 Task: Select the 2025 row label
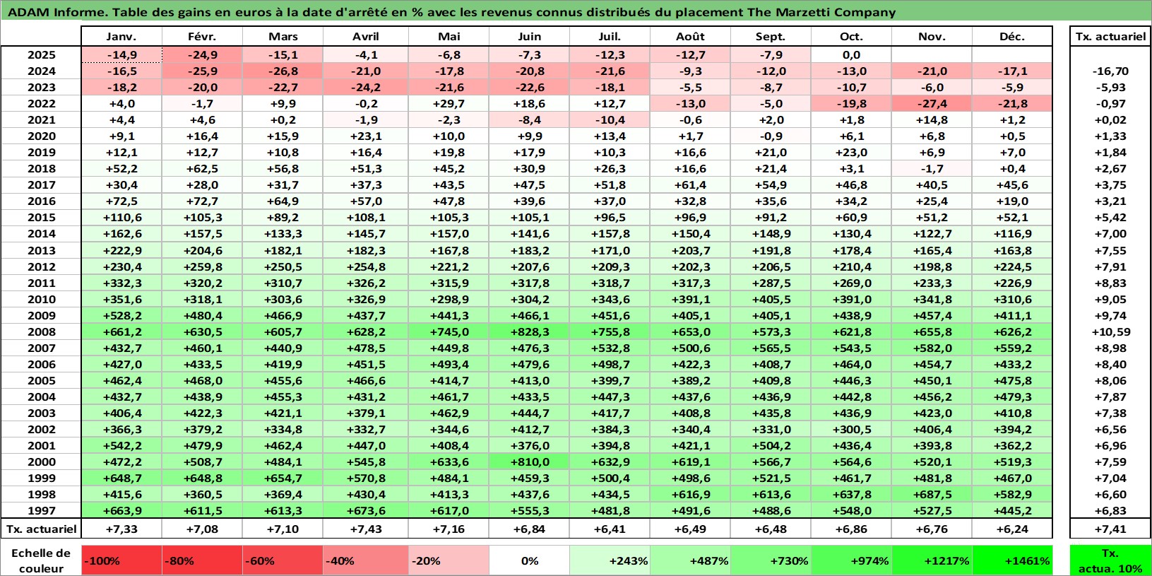click(41, 54)
